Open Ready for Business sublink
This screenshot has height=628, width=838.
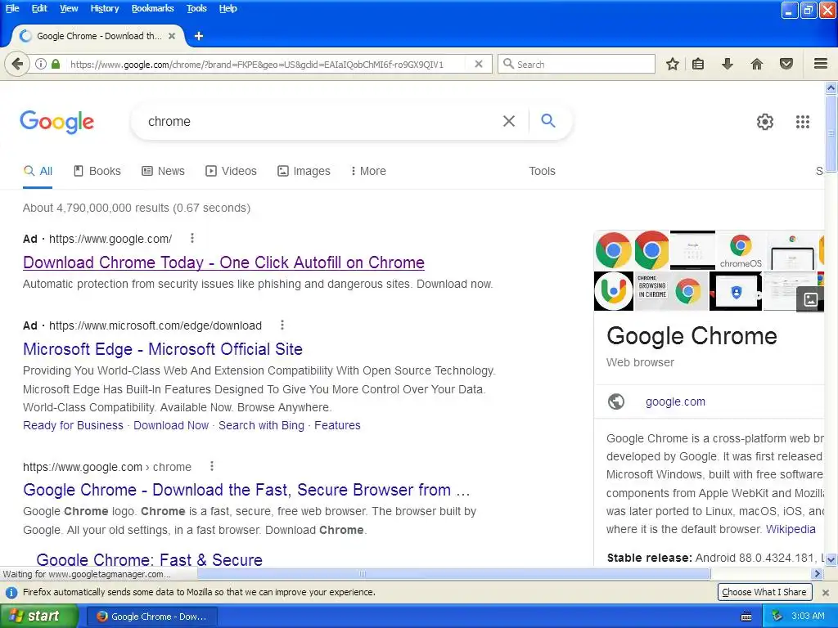pyautogui.click(x=73, y=425)
